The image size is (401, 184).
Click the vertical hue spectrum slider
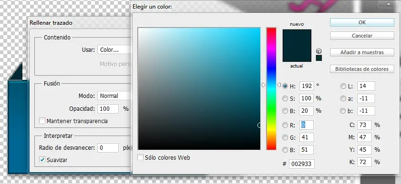(271, 88)
